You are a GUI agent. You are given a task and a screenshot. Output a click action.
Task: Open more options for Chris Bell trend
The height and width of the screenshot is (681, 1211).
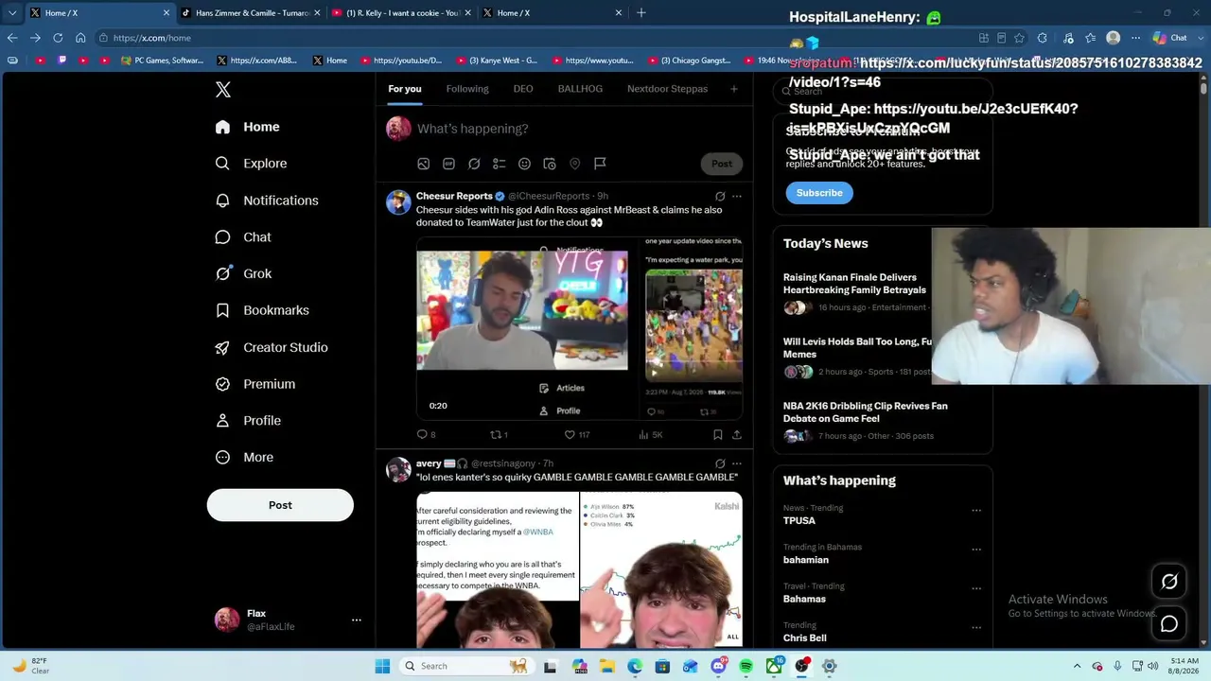click(976, 627)
